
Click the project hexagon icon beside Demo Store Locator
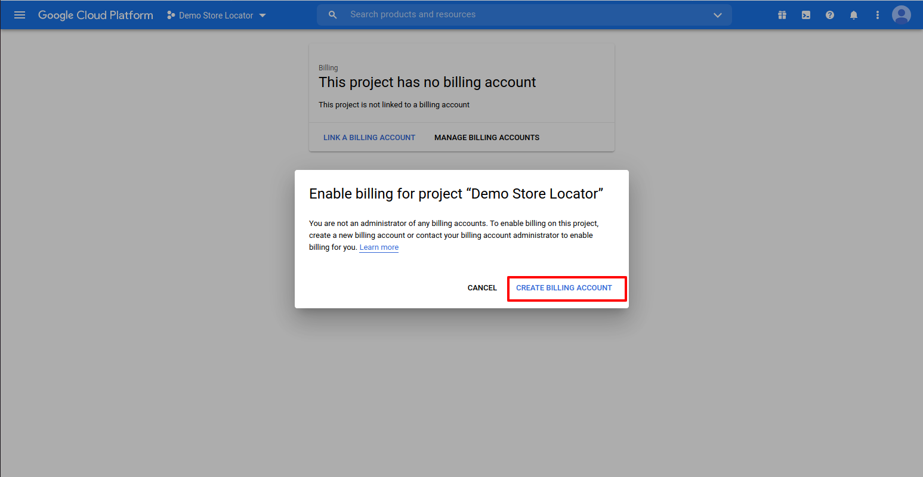(171, 15)
